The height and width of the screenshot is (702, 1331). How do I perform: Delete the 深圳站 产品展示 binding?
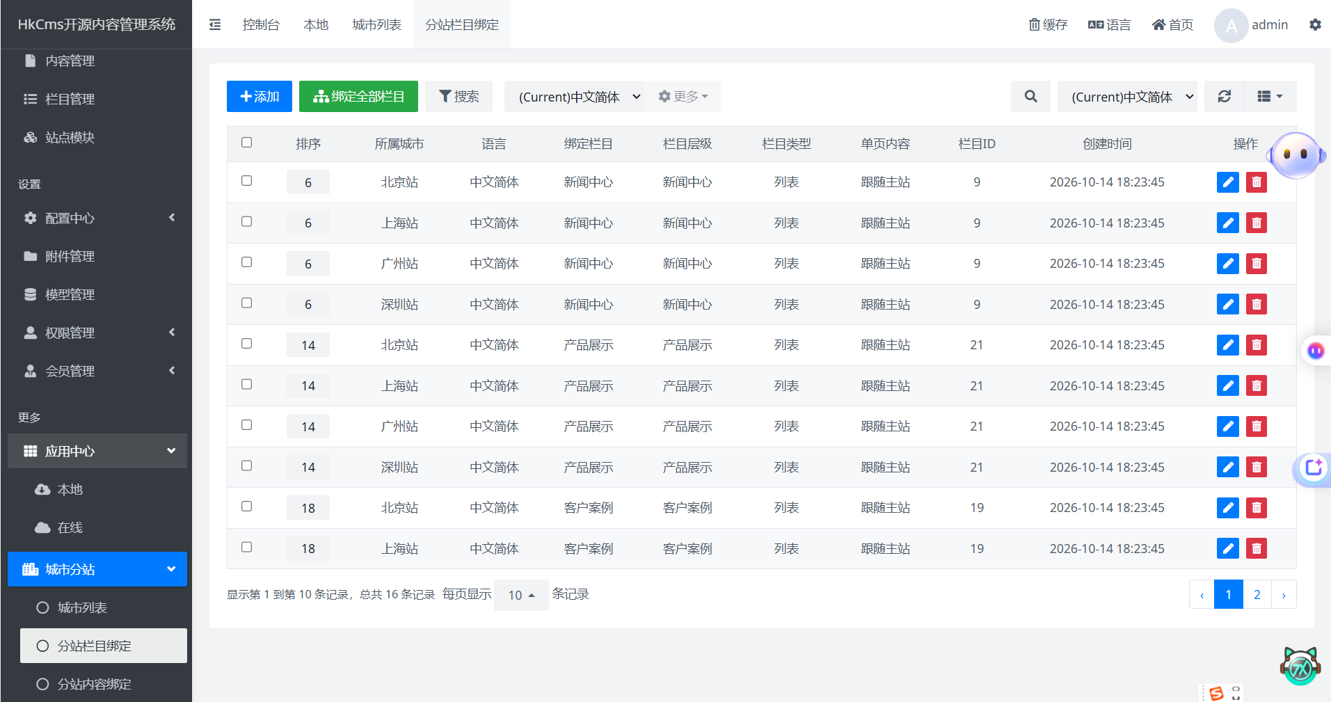(1257, 468)
